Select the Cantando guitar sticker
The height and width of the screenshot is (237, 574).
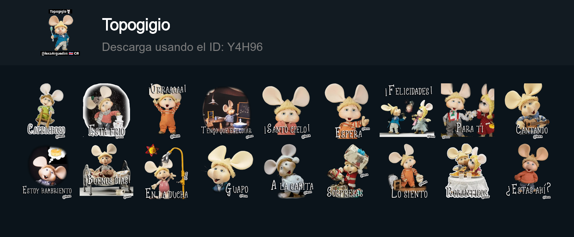coord(528,111)
